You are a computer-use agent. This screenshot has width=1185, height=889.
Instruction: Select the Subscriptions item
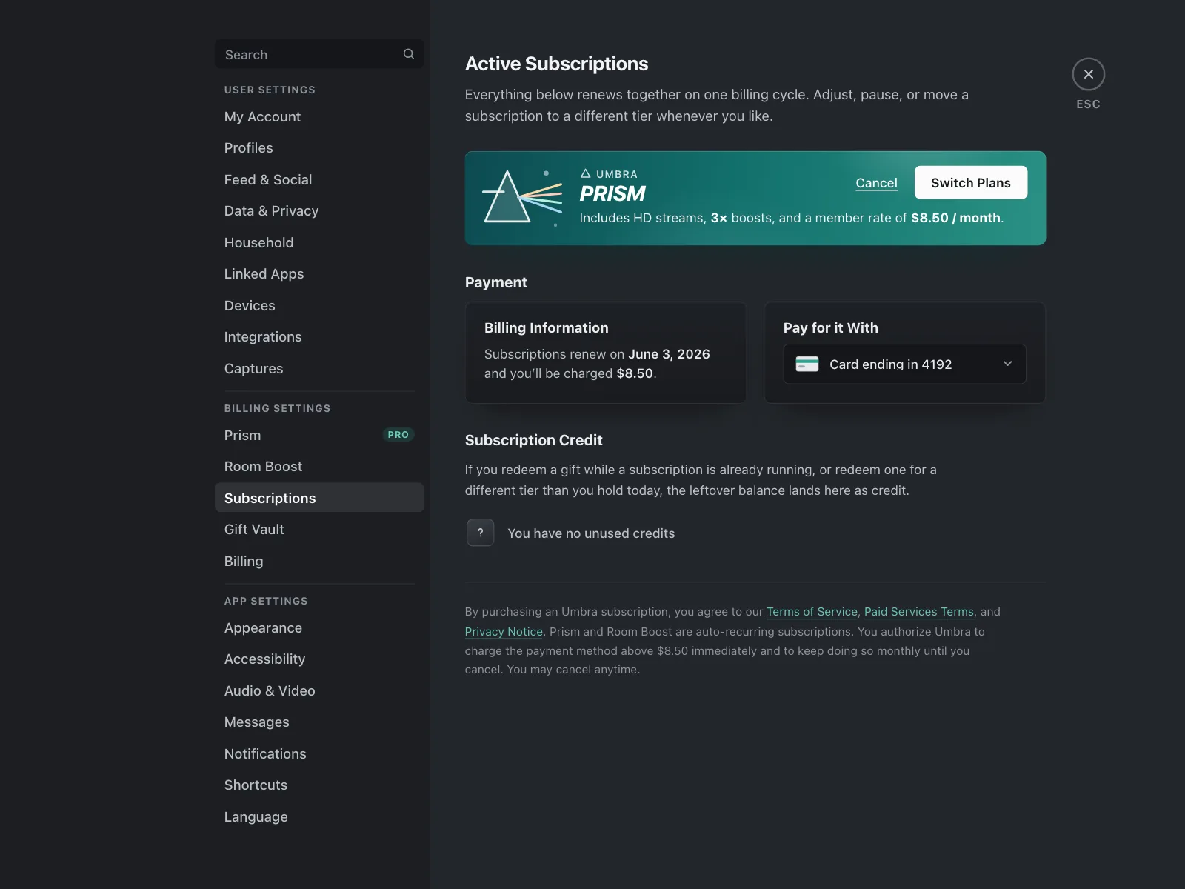click(x=318, y=498)
